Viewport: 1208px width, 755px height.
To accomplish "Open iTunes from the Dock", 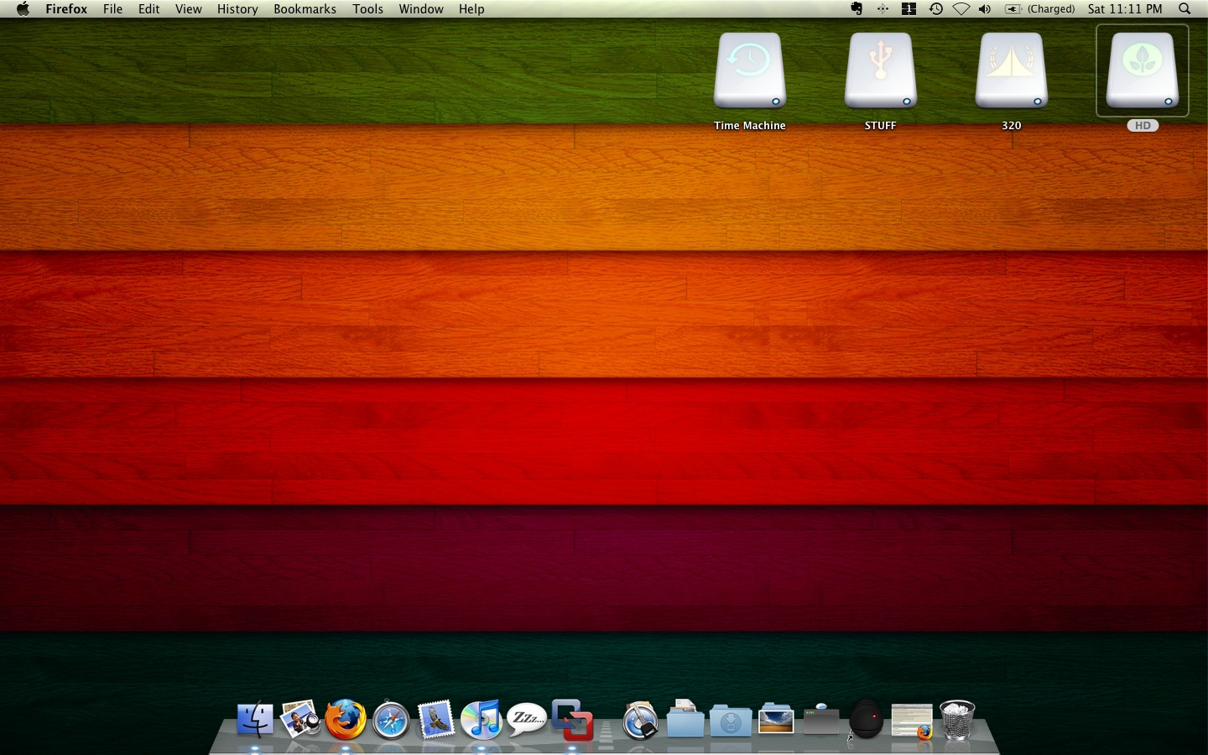I will [482, 720].
